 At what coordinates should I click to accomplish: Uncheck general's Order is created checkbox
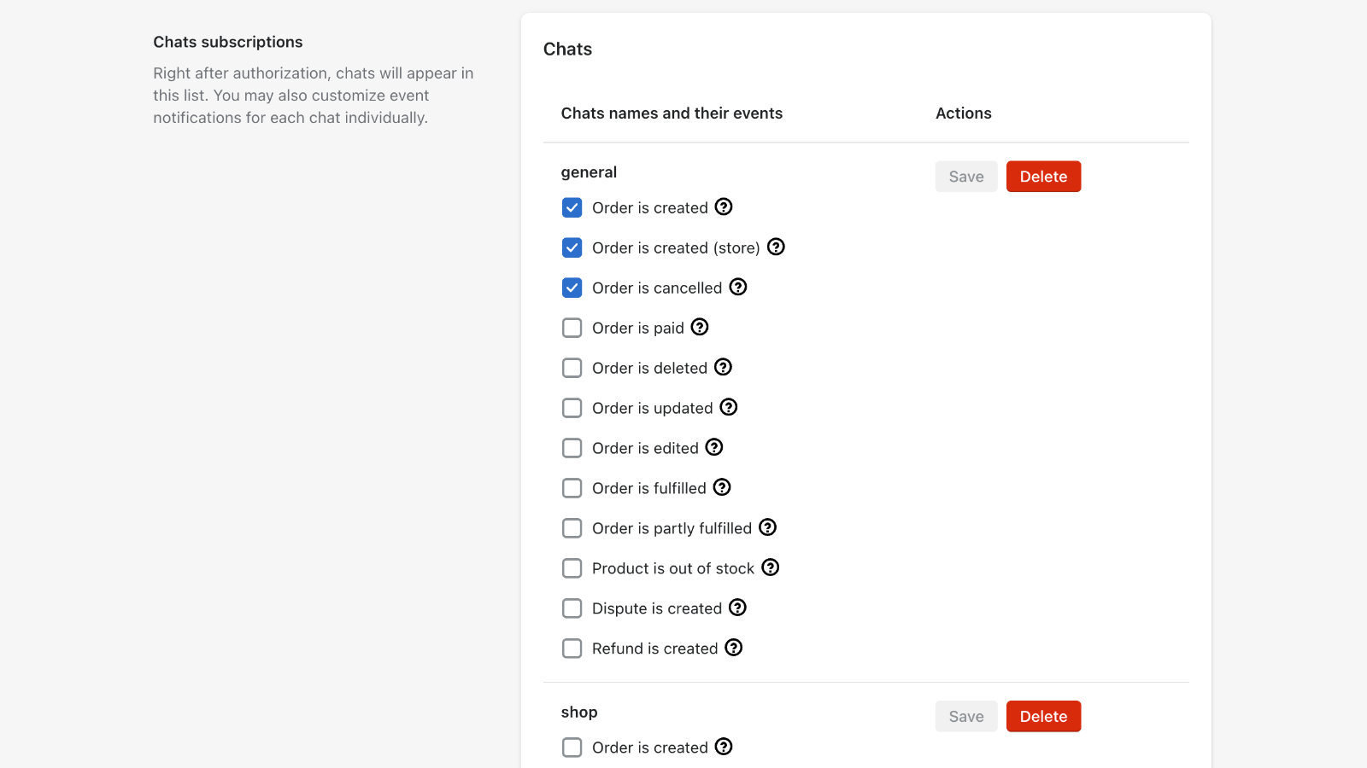(x=572, y=208)
